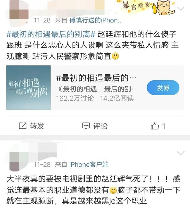Open topic card title #最初的相遇最后的…
This screenshot has height=208, width=190.
[96, 78]
